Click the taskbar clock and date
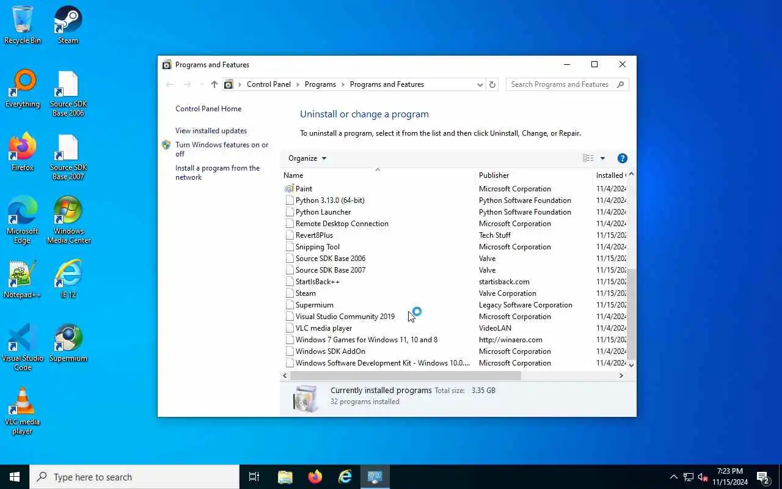Image resolution: width=782 pixels, height=489 pixels. point(729,477)
